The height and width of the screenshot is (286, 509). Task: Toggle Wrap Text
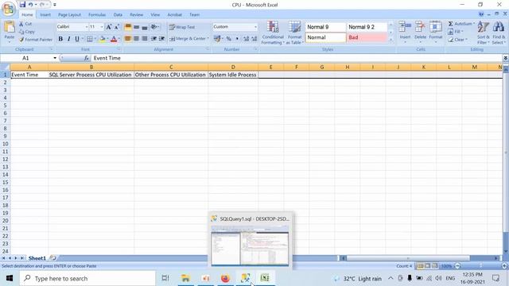click(182, 27)
